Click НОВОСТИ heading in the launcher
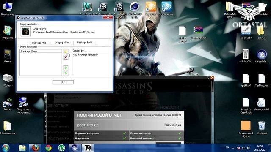271x152 pixels. tap(169, 107)
